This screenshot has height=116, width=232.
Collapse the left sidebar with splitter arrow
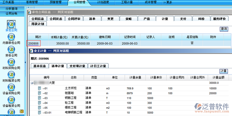tap(25, 62)
